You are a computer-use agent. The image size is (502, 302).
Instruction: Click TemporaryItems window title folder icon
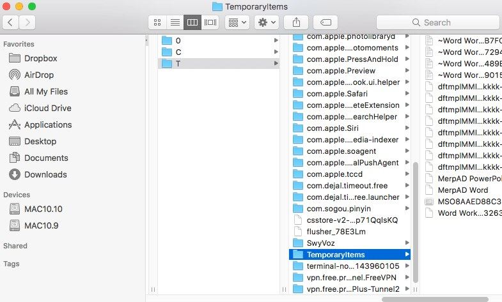pos(217,7)
